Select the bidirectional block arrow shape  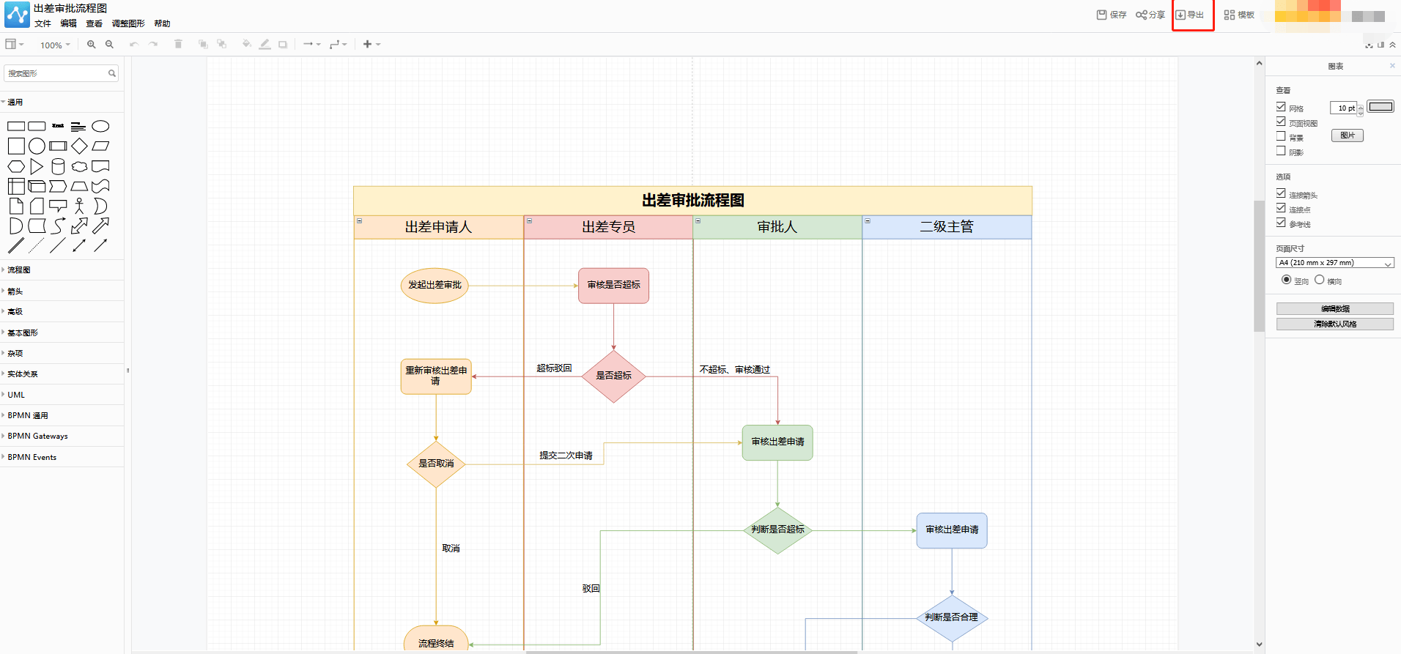tap(79, 226)
